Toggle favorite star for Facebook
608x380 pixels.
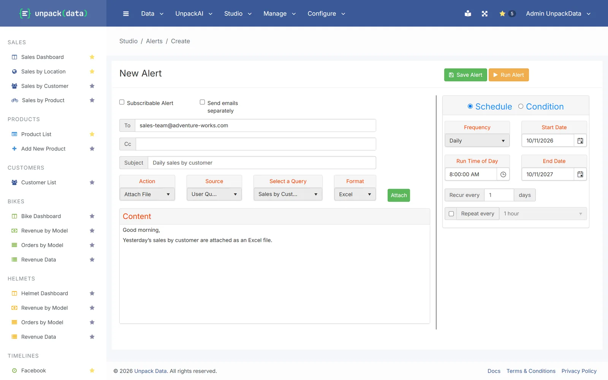[x=92, y=370]
